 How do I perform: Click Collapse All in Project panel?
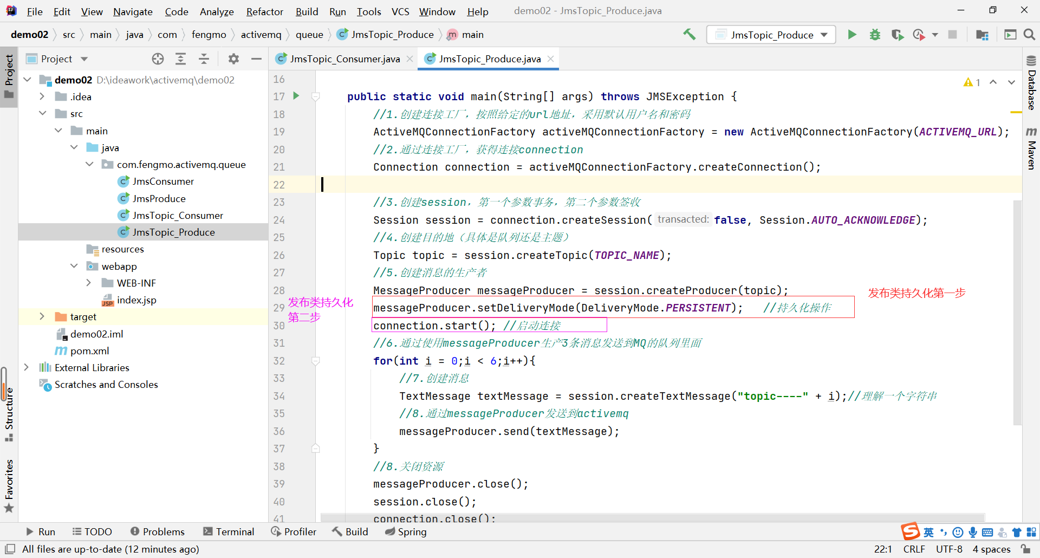pos(204,59)
